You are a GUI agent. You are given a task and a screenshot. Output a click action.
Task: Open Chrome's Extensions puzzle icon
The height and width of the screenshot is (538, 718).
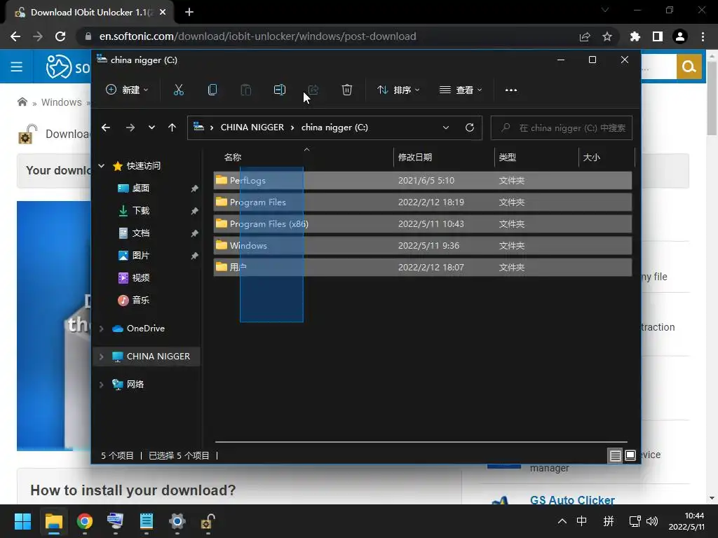[635, 36]
